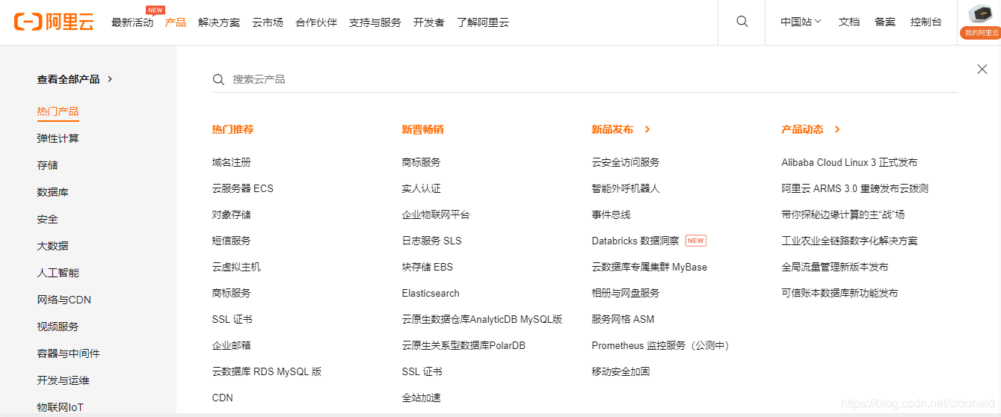
Task: Select 容器与中间件 category
Action: click(x=69, y=353)
